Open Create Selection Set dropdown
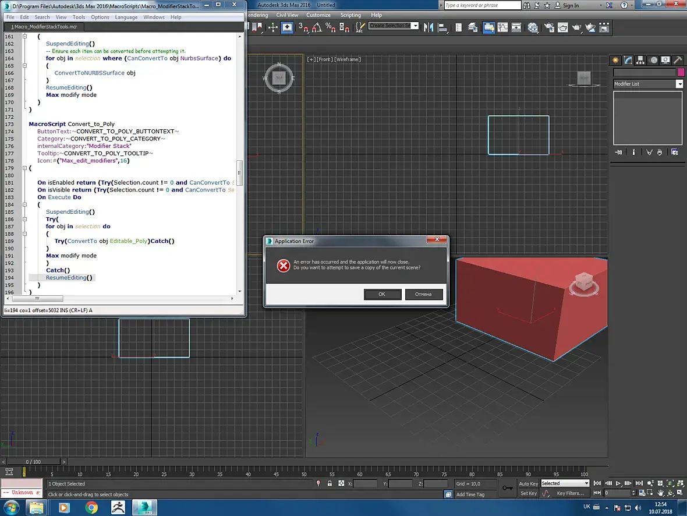The width and height of the screenshot is (687, 516). pos(415,26)
